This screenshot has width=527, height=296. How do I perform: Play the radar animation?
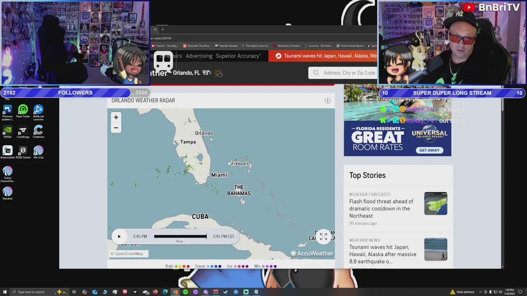pyautogui.click(x=119, y=236)
